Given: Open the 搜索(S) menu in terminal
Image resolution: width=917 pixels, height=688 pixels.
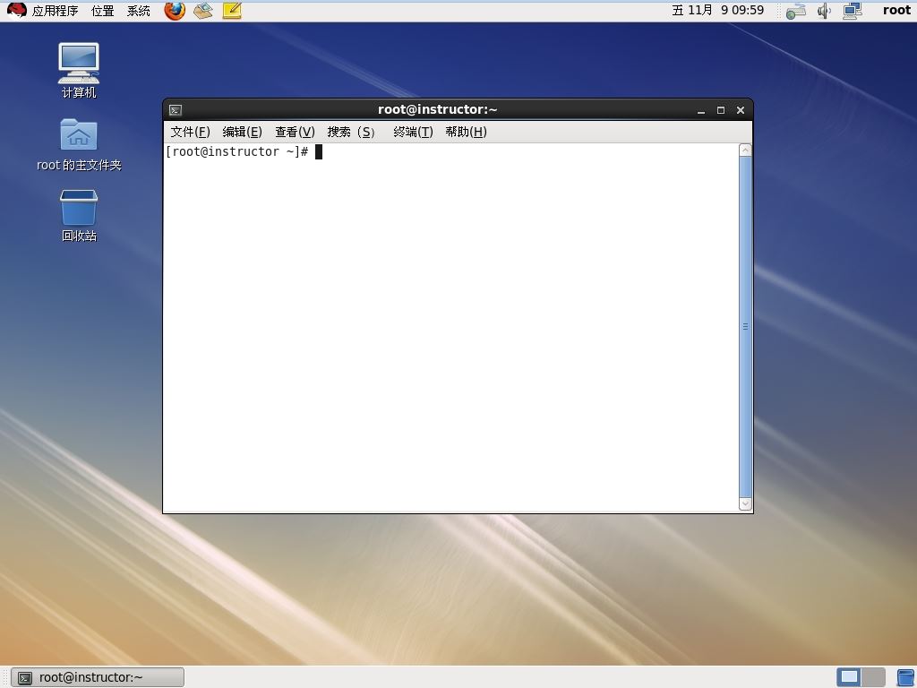Looking at the screenshot, I should click(x=351, y=132).
